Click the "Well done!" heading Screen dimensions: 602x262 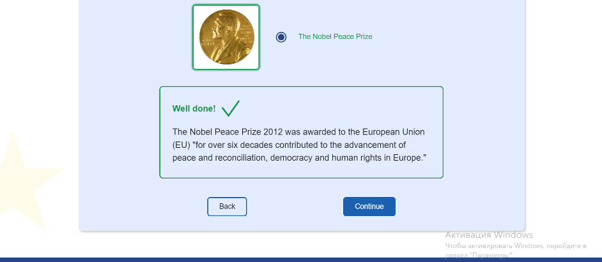[194, 109]
